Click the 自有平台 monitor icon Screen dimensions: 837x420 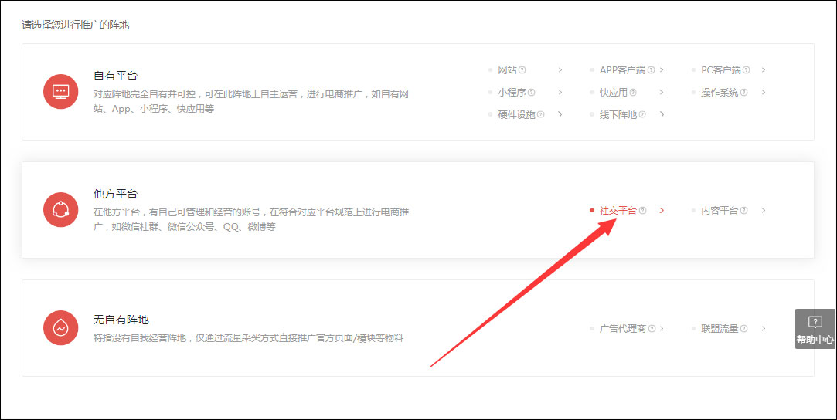[x=61, y=92]
